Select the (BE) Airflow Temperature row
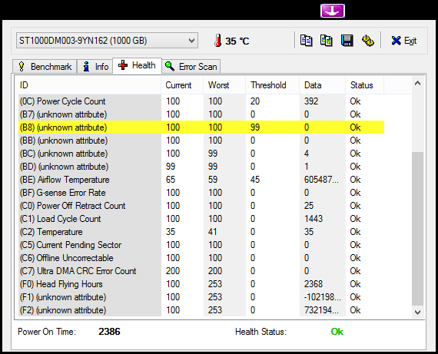Viewport: 438px width, 354px height. click(x=201, y=180)
